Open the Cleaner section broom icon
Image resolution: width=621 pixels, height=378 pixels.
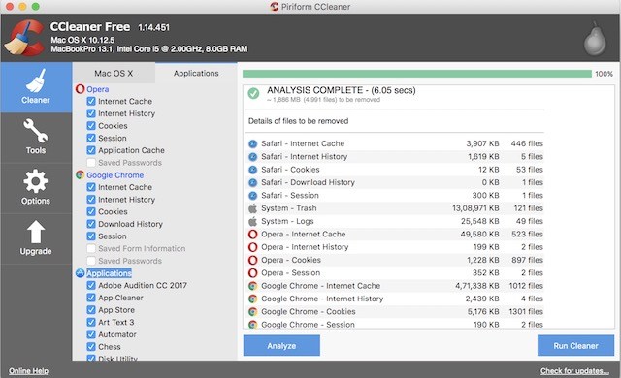click(x=36, y=81)
